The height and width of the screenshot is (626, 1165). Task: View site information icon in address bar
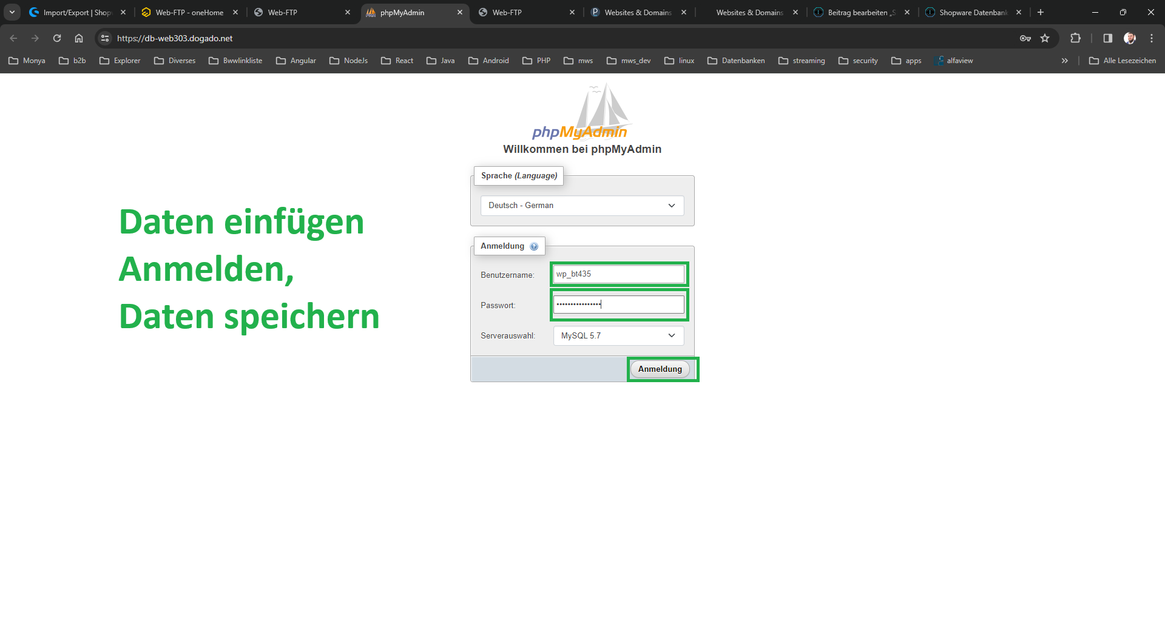[x=105, y=38]
